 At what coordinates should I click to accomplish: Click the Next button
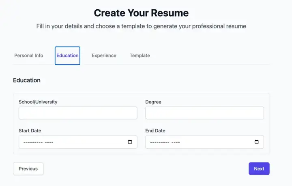[x=259, y=169]
